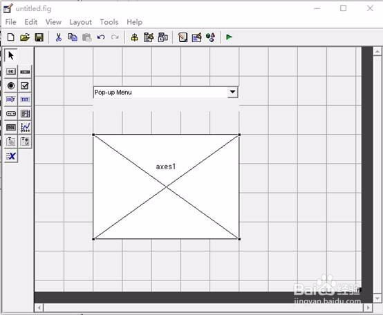Click the Redo arrow icon
This screenshot has height=315, width=383.
(115, 37)
